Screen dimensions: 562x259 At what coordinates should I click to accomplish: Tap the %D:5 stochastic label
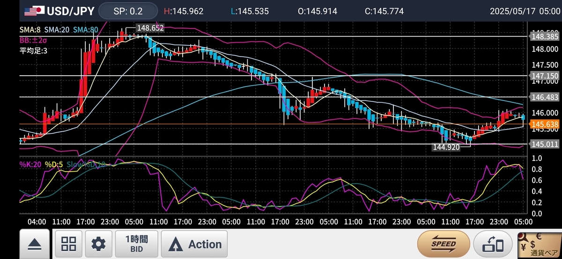53,164
